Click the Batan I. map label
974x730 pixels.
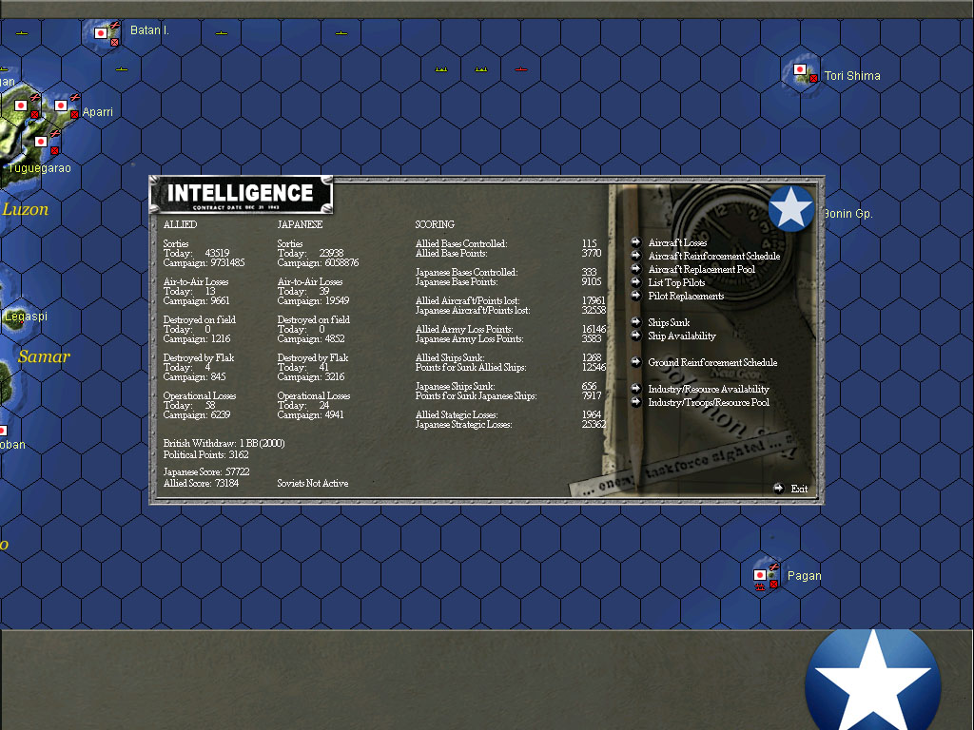(149, 29)
